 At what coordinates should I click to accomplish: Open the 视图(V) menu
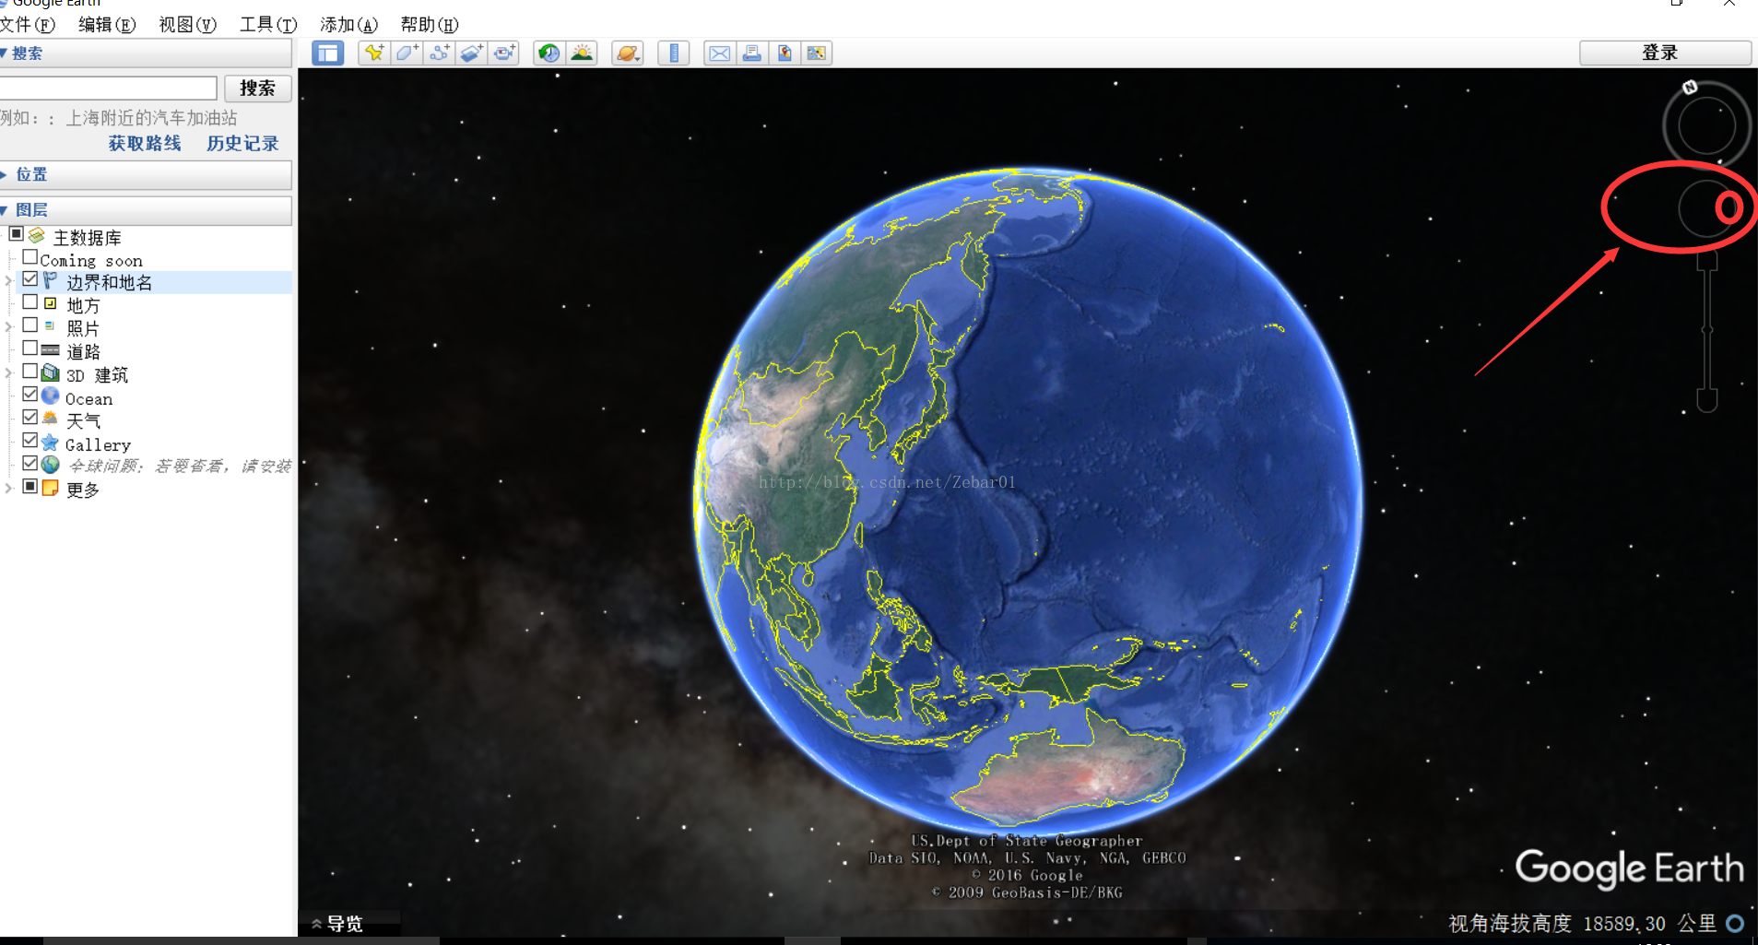tap(187, 25)
